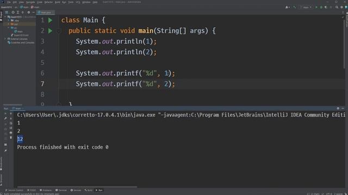
Task: Click the run gutter arrow beside class Main
Action: tap(51, 20)
